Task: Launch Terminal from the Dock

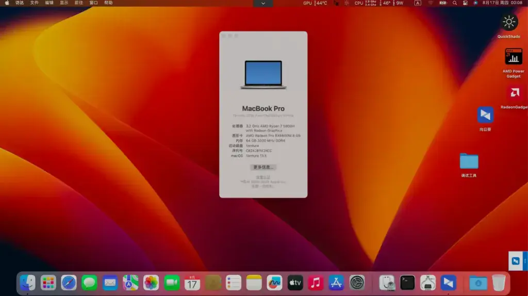Action: pos(407,283)
